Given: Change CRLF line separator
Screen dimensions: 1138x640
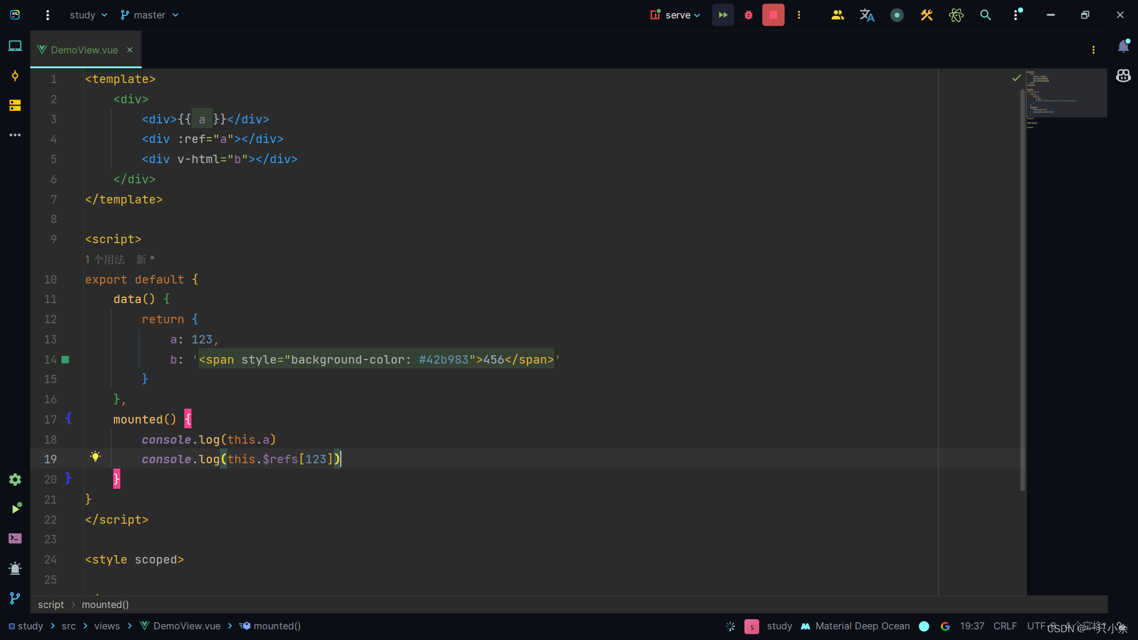Looking at the screenshot, I should (1005, 626).
